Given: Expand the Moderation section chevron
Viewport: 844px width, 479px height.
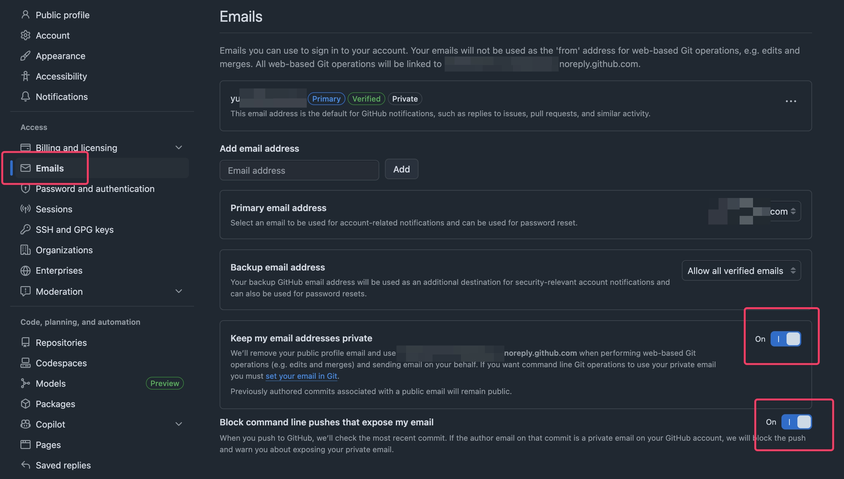Looking at the screenshot, I should pos(178,291).
